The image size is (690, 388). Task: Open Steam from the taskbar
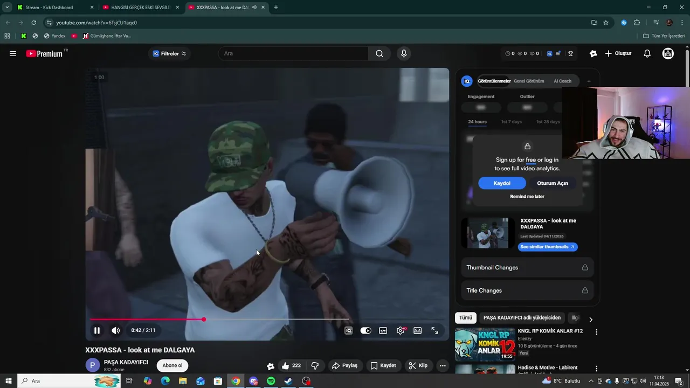289,381
